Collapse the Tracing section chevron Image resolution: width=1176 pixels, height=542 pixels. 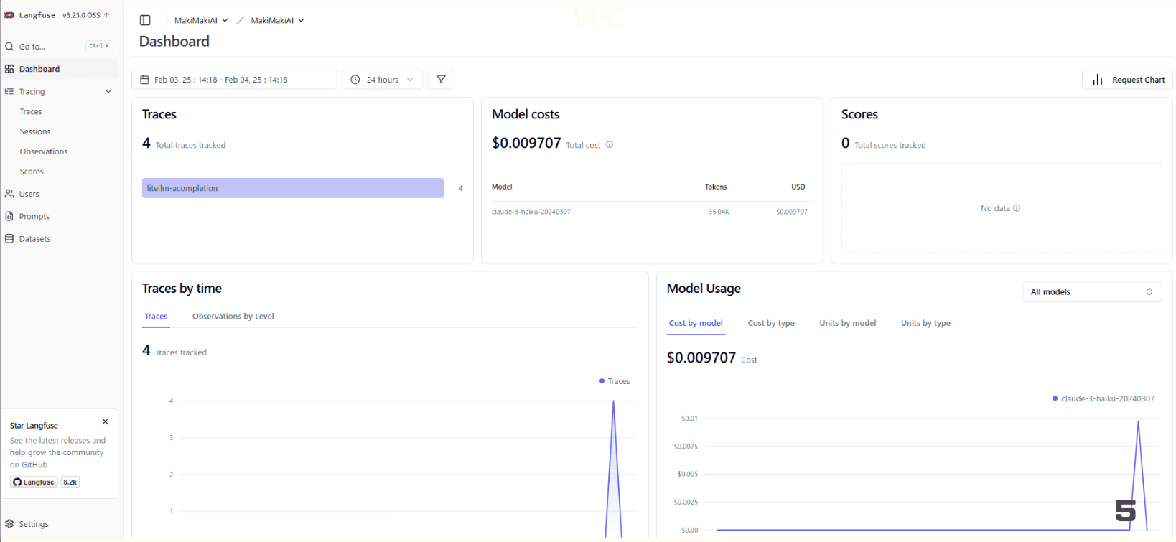(108, 92)
